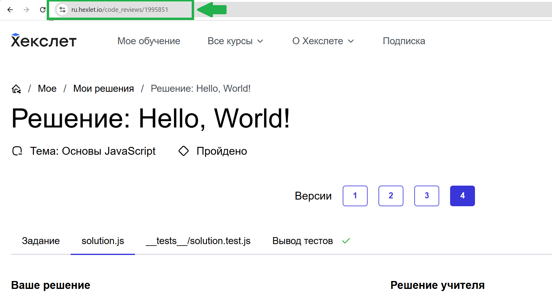The height and width of the screenshot is (301, 552).
Task: Expand the Все курсы dropdown
Action: click(235, 41)
